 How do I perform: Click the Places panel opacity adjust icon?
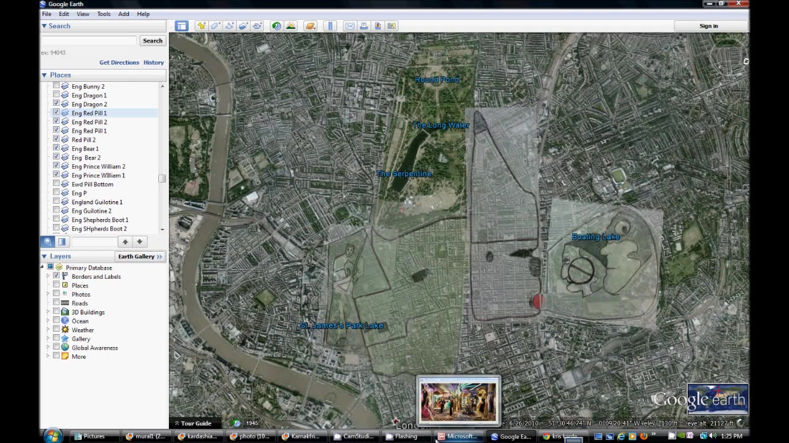tap(62, 242)
